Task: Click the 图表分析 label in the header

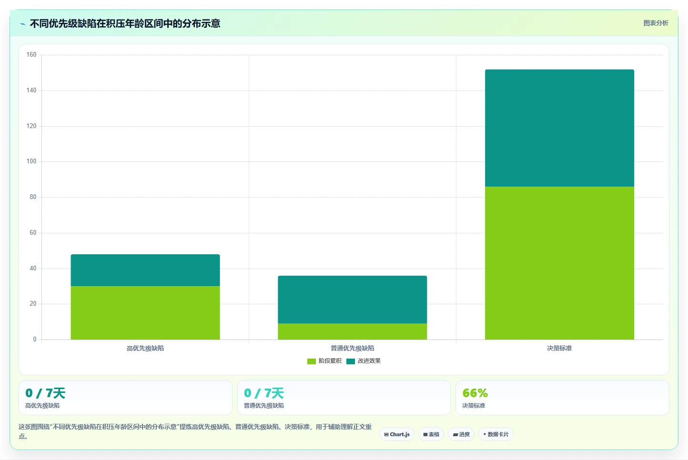Action: point(656,23)
